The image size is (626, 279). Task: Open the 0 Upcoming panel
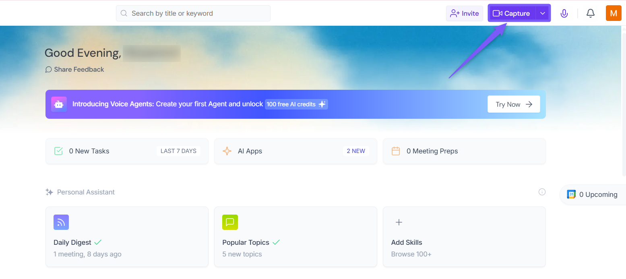(x=593, y=194)
